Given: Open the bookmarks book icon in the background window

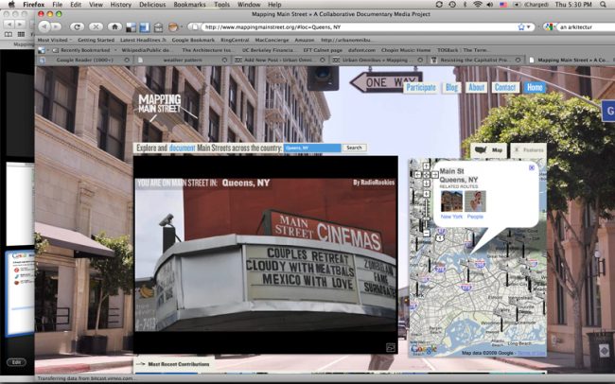Looking at the screenshot, I should (8, 34).
